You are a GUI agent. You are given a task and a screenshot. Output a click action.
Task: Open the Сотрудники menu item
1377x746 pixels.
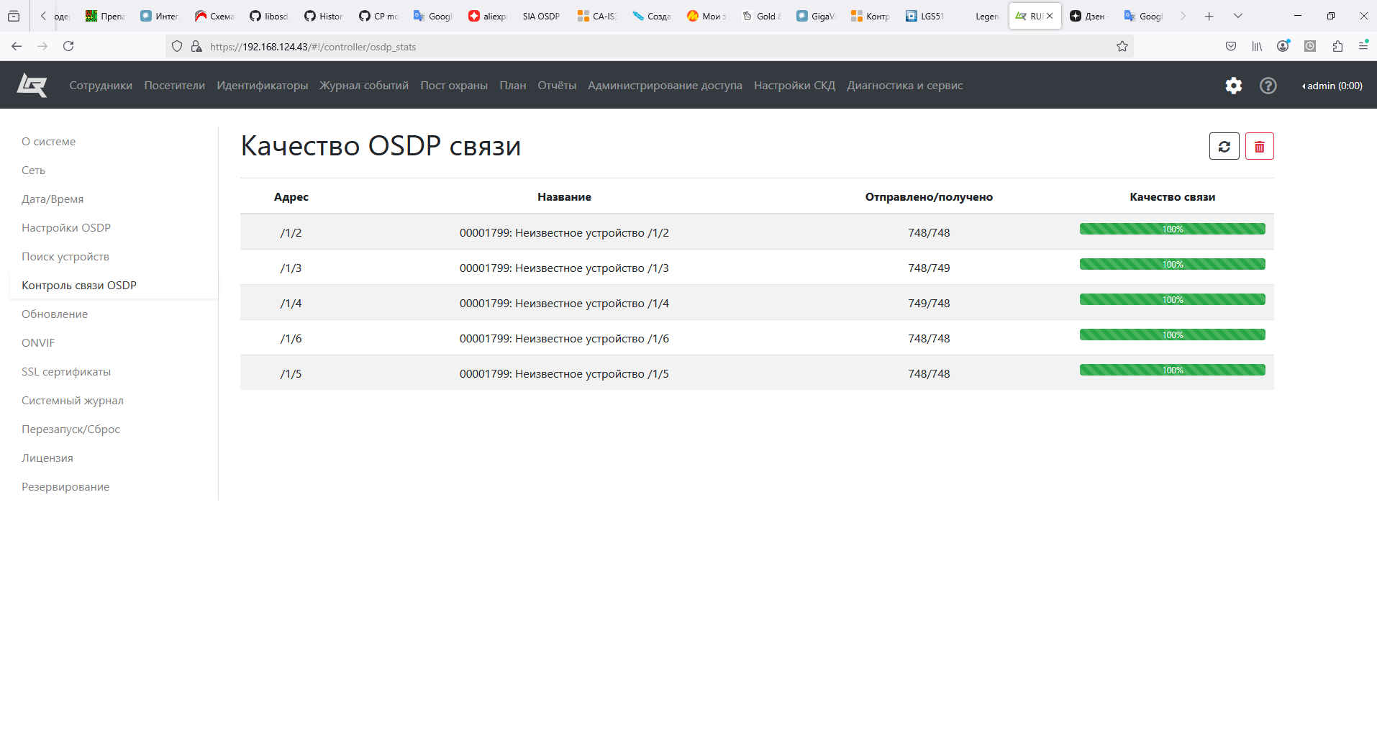(101, 86)
